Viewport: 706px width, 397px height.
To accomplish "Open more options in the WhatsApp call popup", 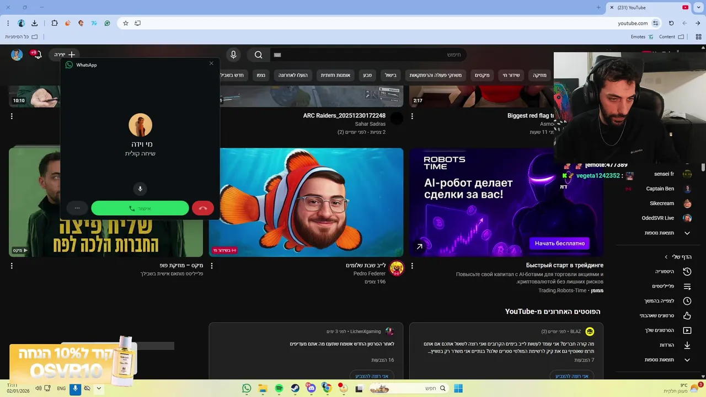I will (77, 208).
